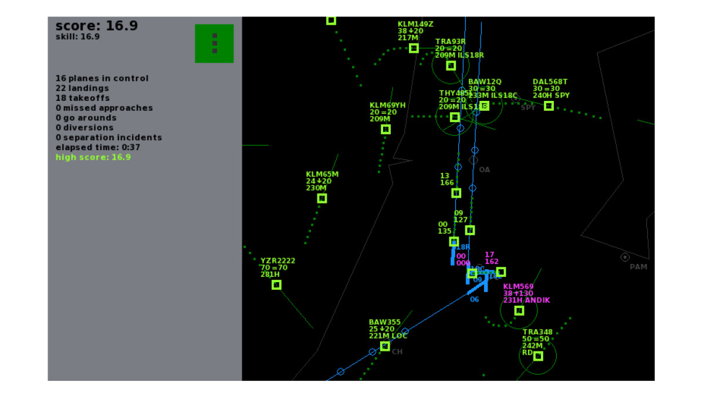Click the KLM149Z data tag text
The image size is (704, 396).
[x=416, y=31]
